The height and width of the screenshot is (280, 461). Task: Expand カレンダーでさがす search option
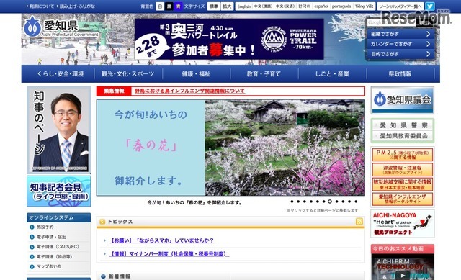[x=400, y=44]
